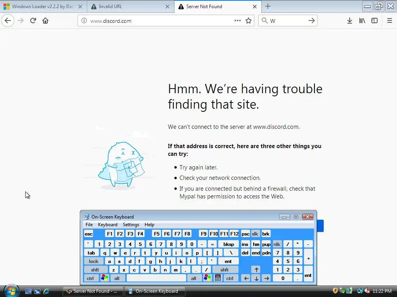This screenshot has width=397, height=297.
Task: Toggle the sidebar view icon
Action: pos(375,21)
